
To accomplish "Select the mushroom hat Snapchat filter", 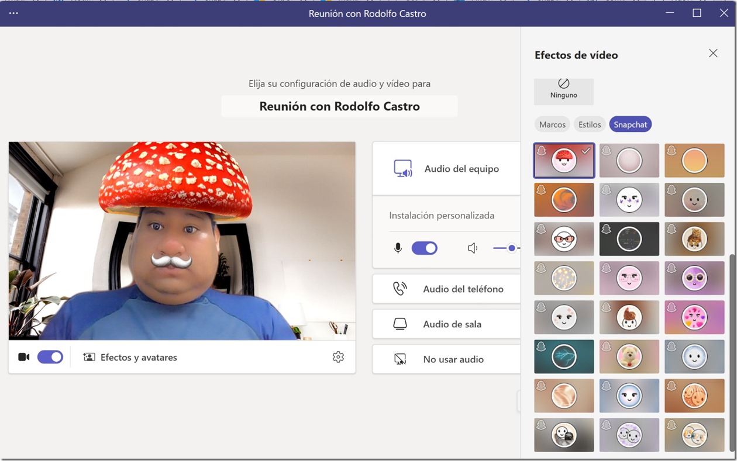I will pyautogui.click(x=564, y=161).
